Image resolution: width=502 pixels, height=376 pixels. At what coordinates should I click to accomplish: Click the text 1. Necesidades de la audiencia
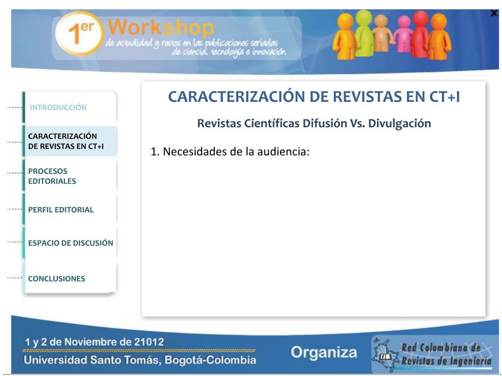point(230,152)
